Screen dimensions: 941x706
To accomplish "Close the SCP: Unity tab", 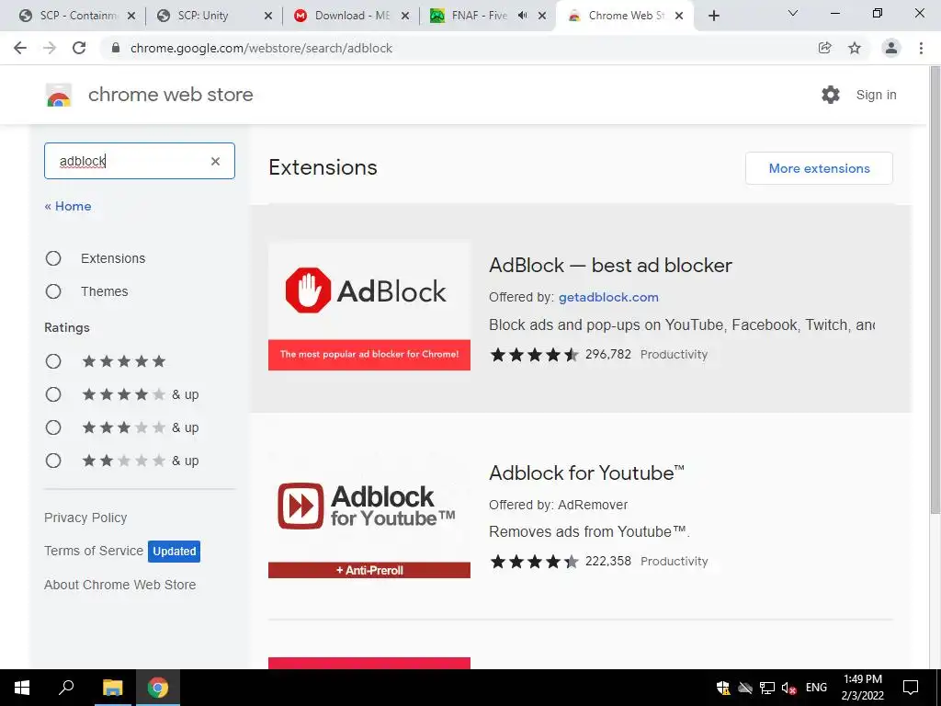I will click(x=268, y=16).
